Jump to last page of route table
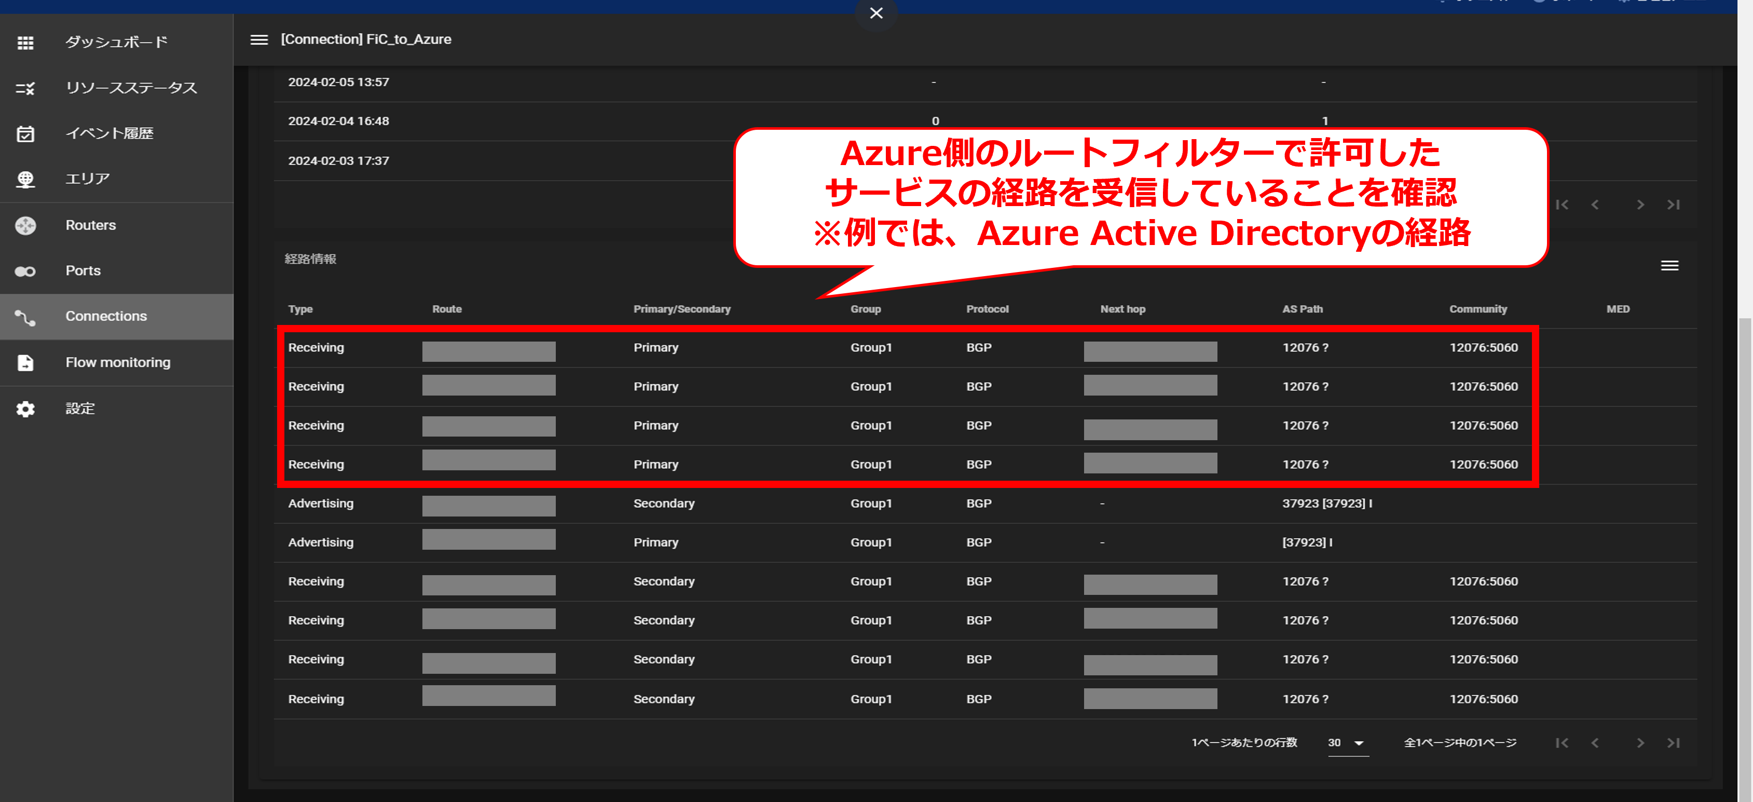The height and width of the screenshot is (802, 1753). pos(1674,743)
